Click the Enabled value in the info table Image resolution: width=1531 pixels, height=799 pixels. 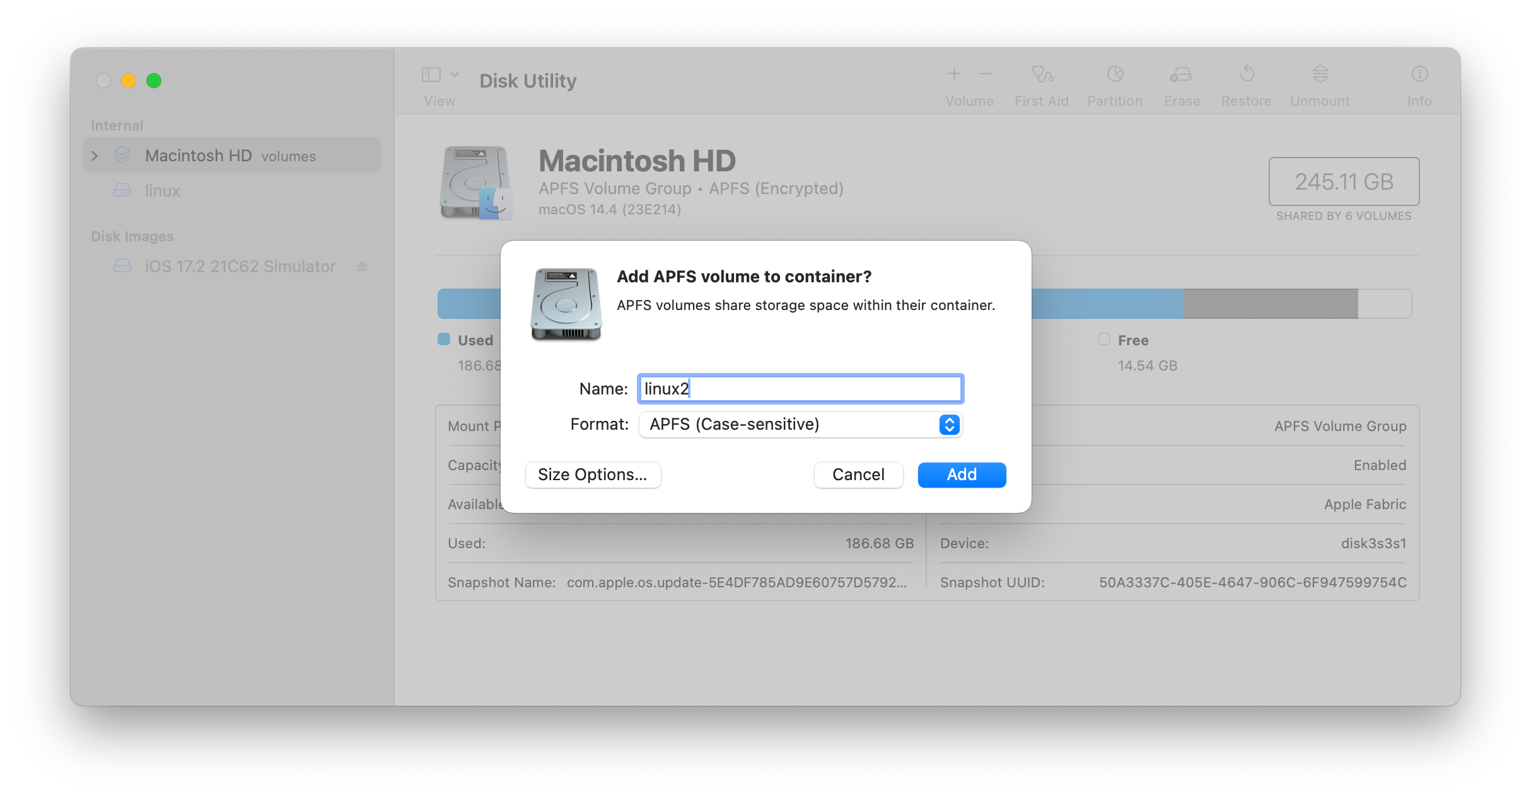[x=1380, y=465]
